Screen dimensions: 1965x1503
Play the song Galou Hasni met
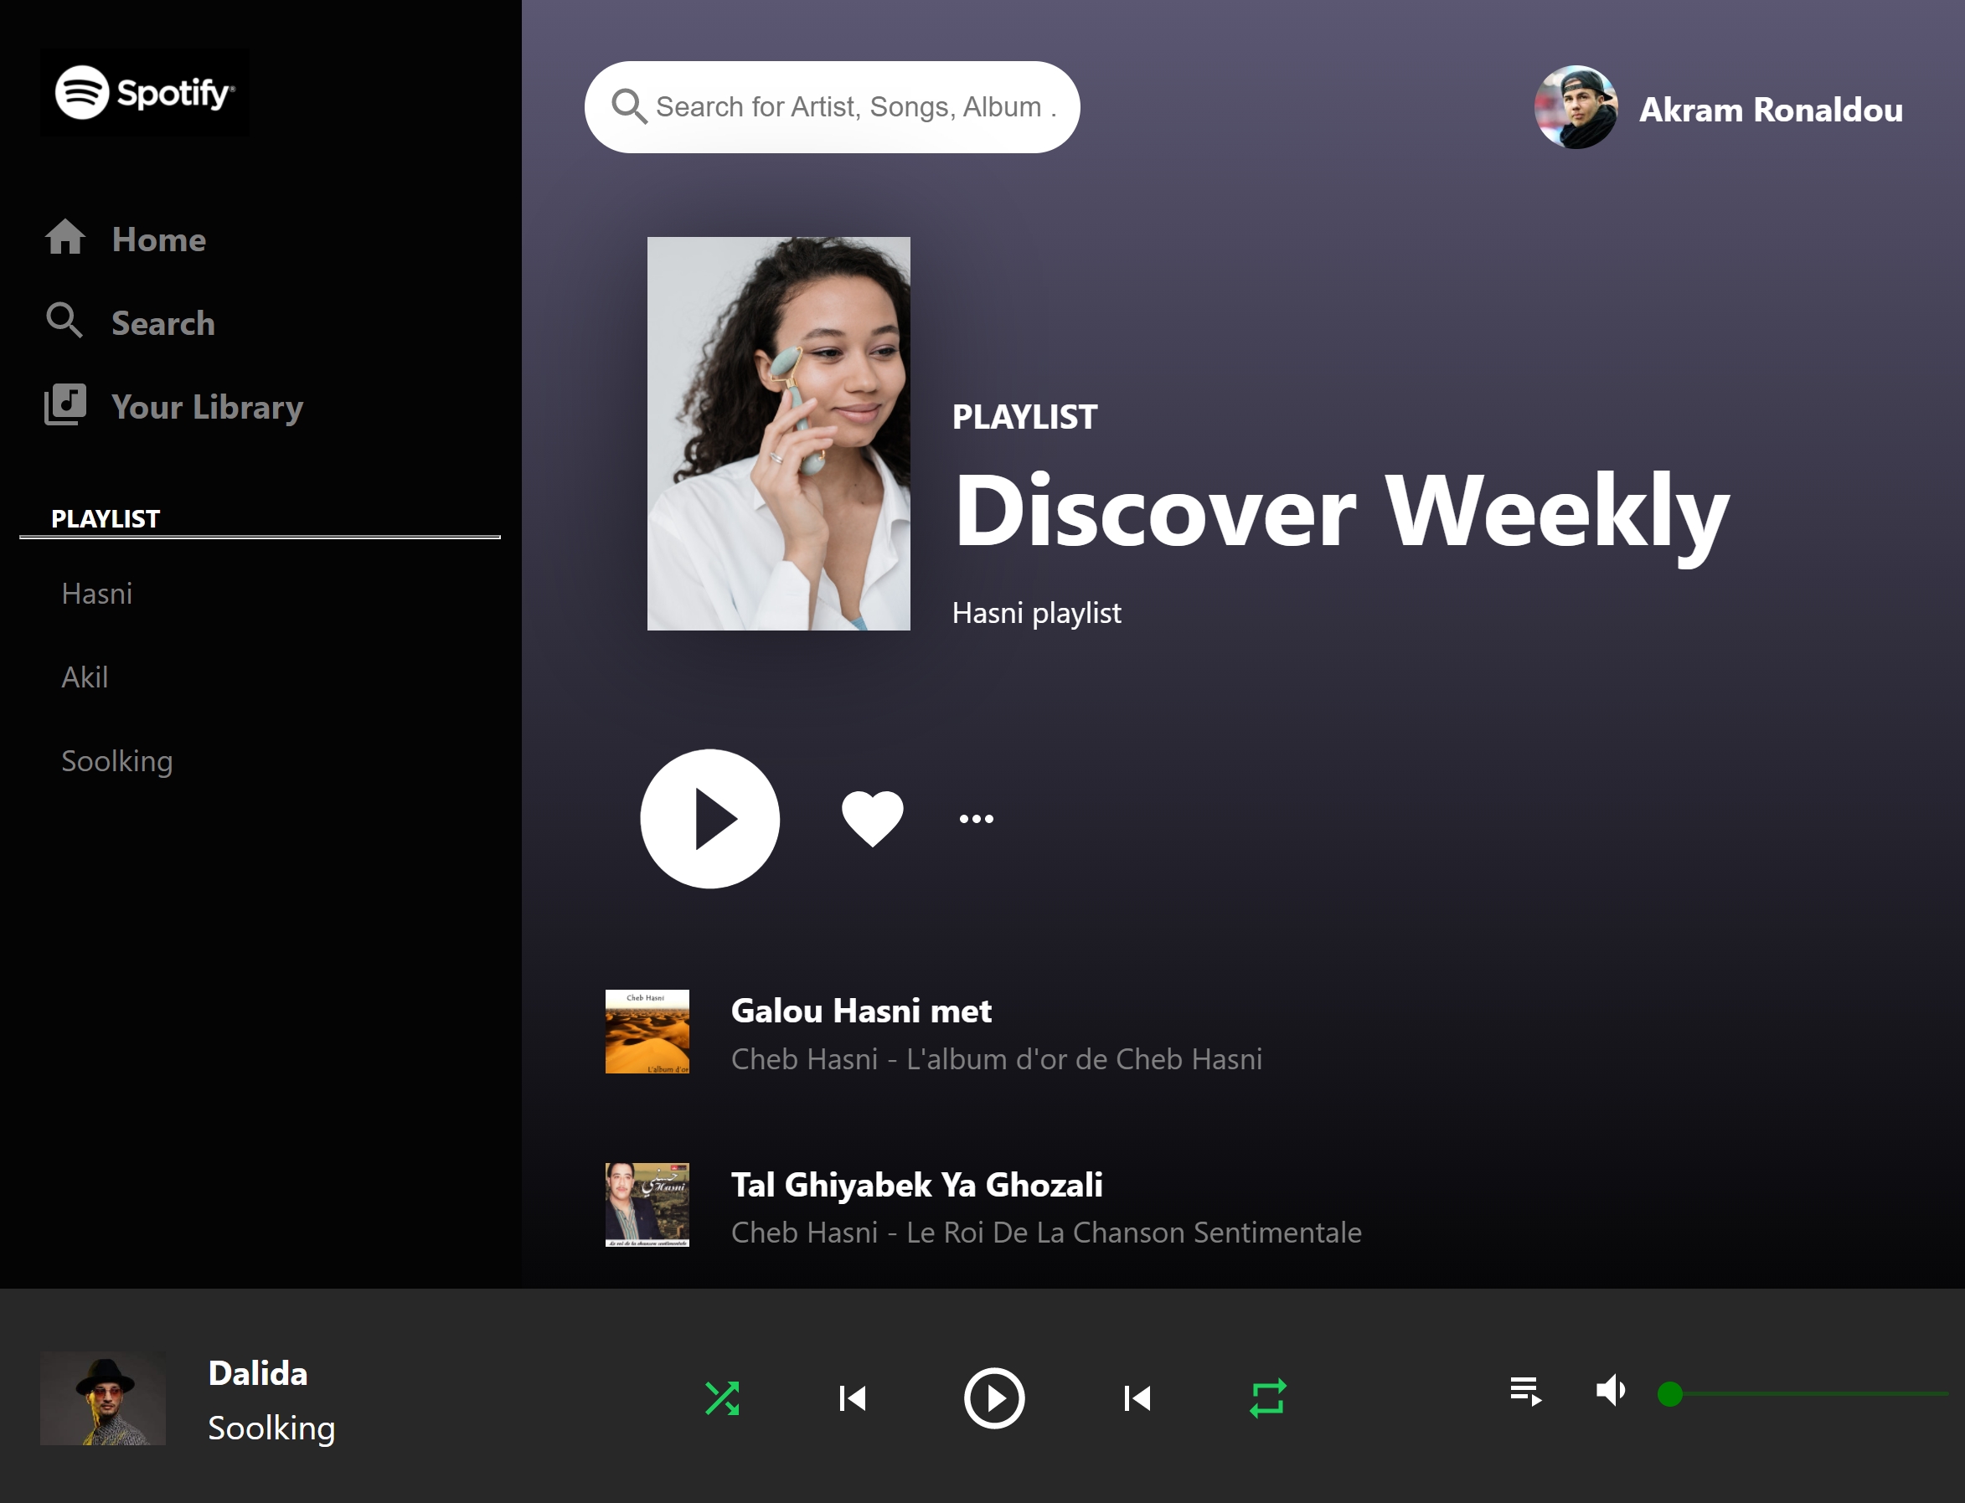pos(860,1011)
